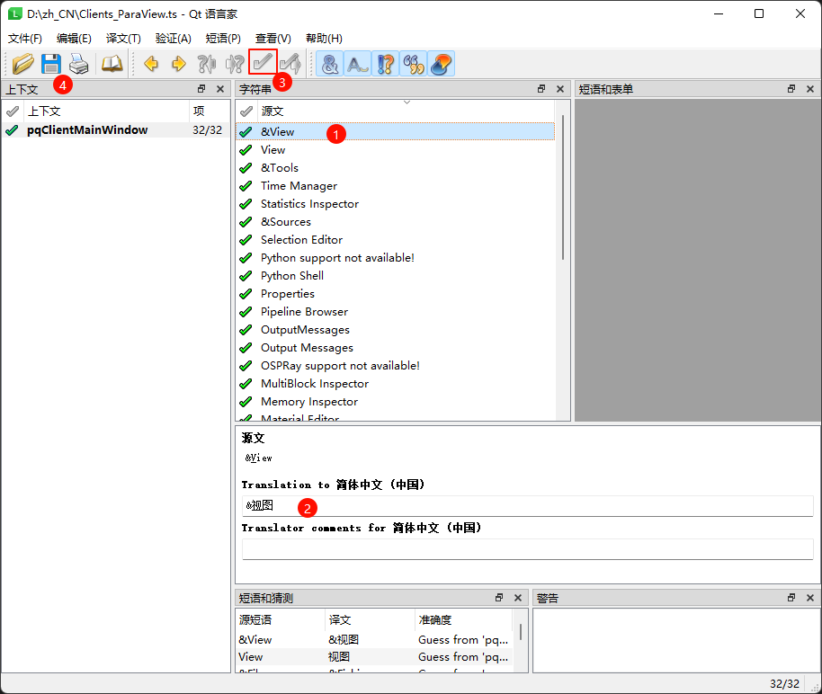Screen dimensions: 822x694
Task: Click Done and Next toolbar icon
Action: coord(290,64)
